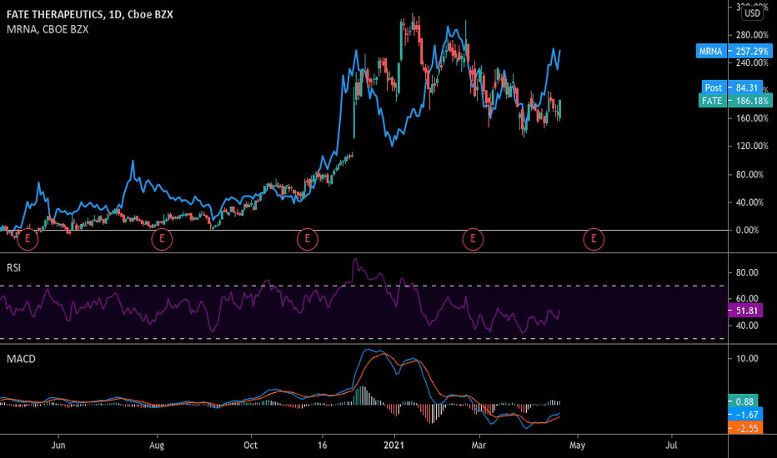
Task: Click the 2021 date label
Action: 394,446
